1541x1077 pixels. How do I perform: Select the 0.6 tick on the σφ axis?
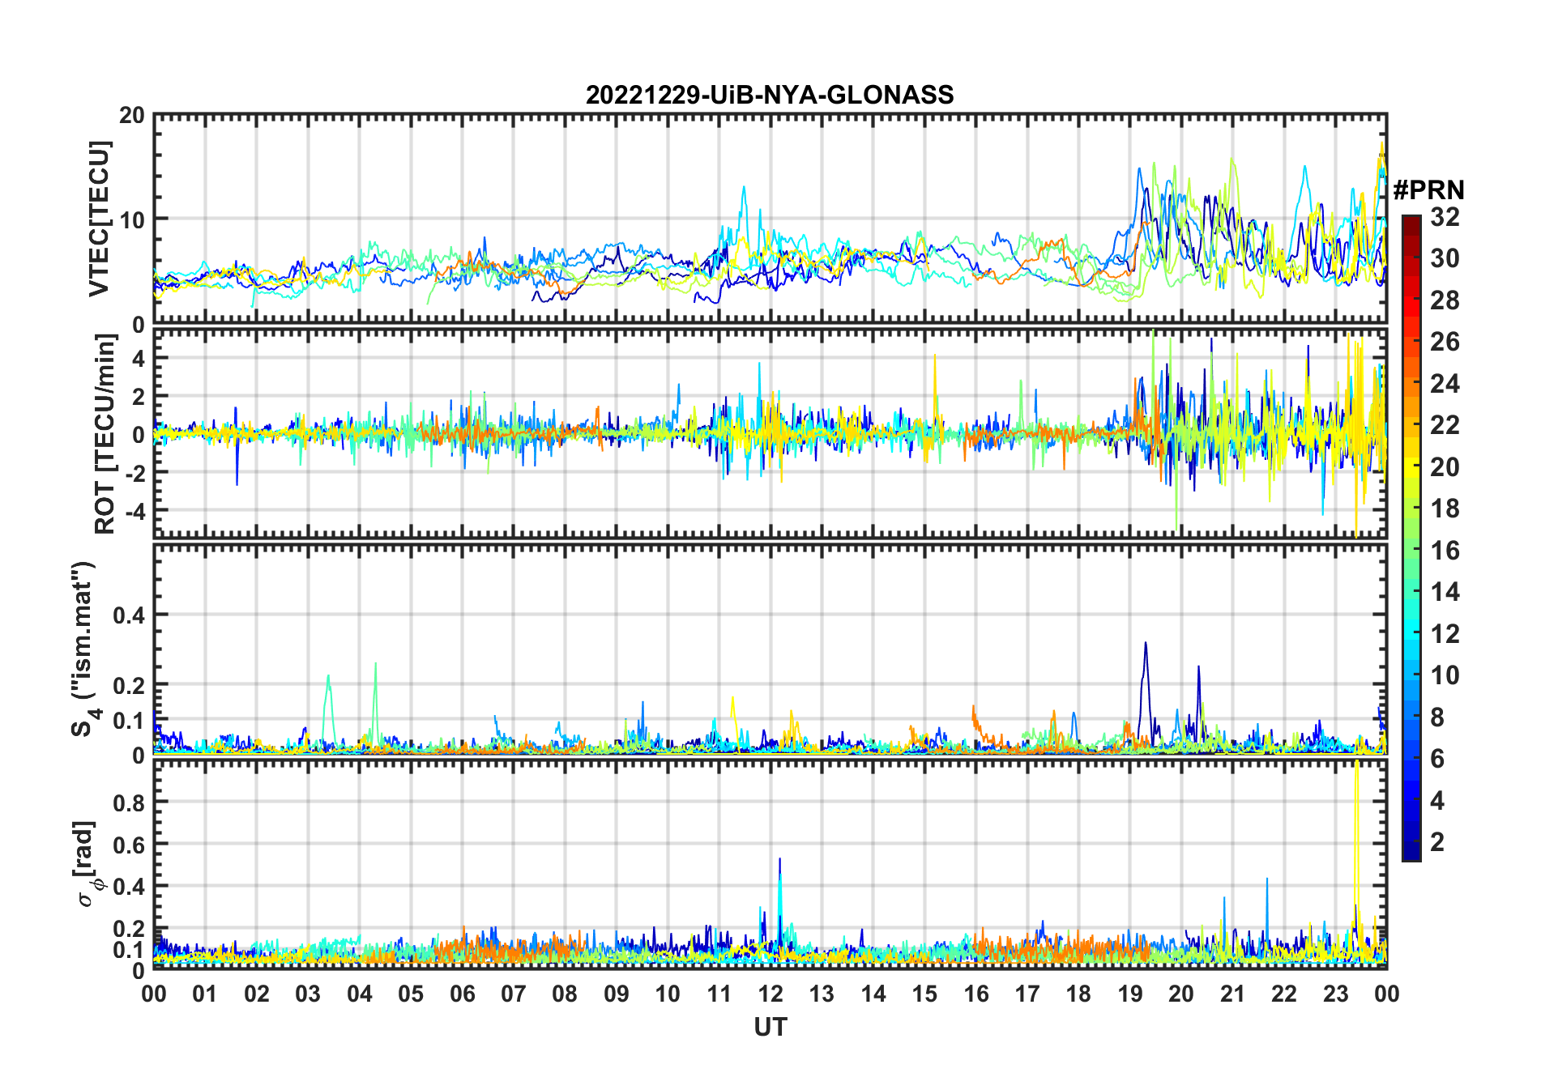point(128,845)
